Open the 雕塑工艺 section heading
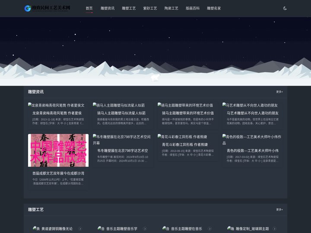This screenshot has width=311, height=233. click(36, 209)
